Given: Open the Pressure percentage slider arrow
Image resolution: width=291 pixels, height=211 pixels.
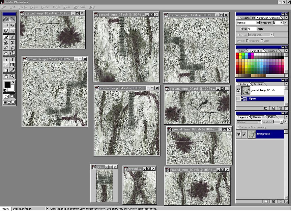Looking at the screenshot, I should click(x=282, y=22).
